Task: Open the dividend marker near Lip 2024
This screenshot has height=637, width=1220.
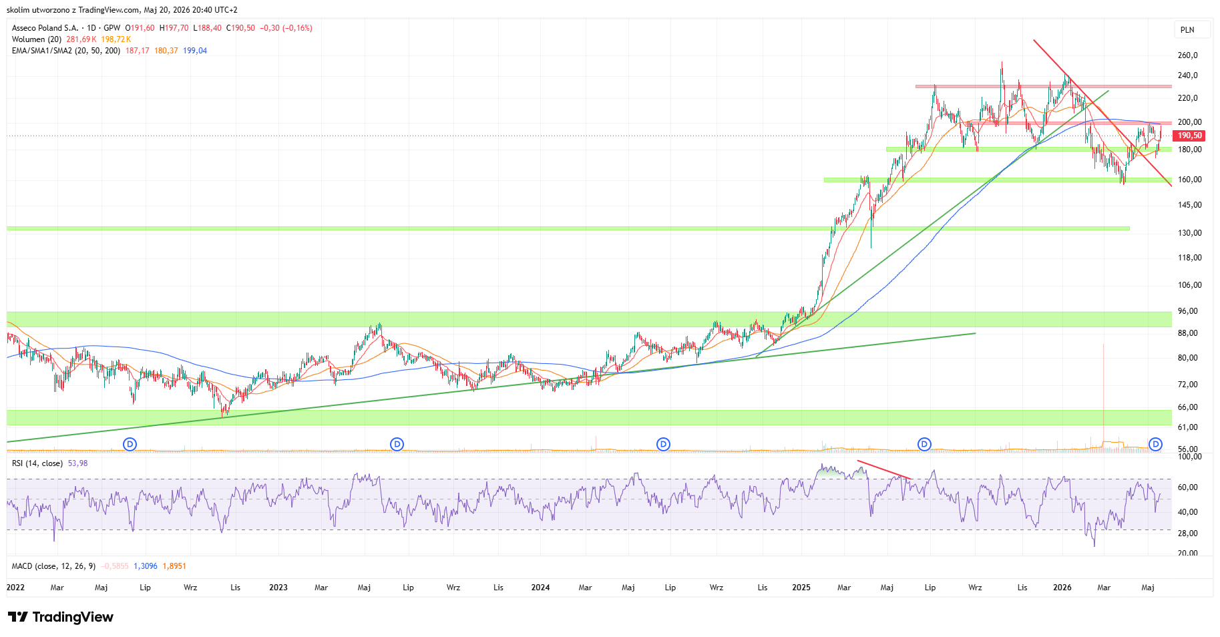Action: pos(663,444)
